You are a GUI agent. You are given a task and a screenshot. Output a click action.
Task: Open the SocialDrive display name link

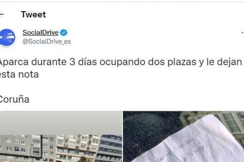(41, 33)
